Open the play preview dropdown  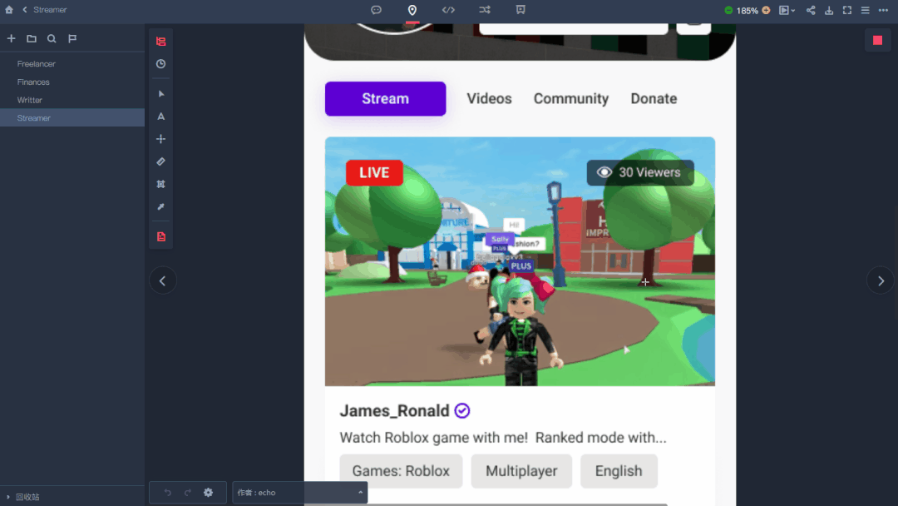(787, 10)
